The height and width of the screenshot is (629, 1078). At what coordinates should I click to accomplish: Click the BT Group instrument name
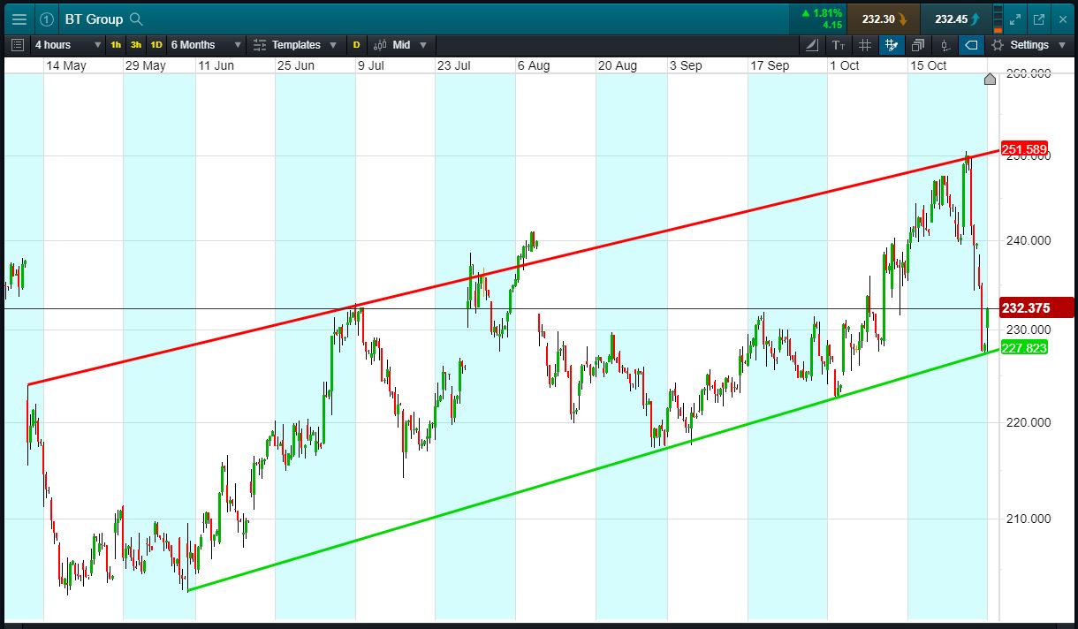point(94,19)
